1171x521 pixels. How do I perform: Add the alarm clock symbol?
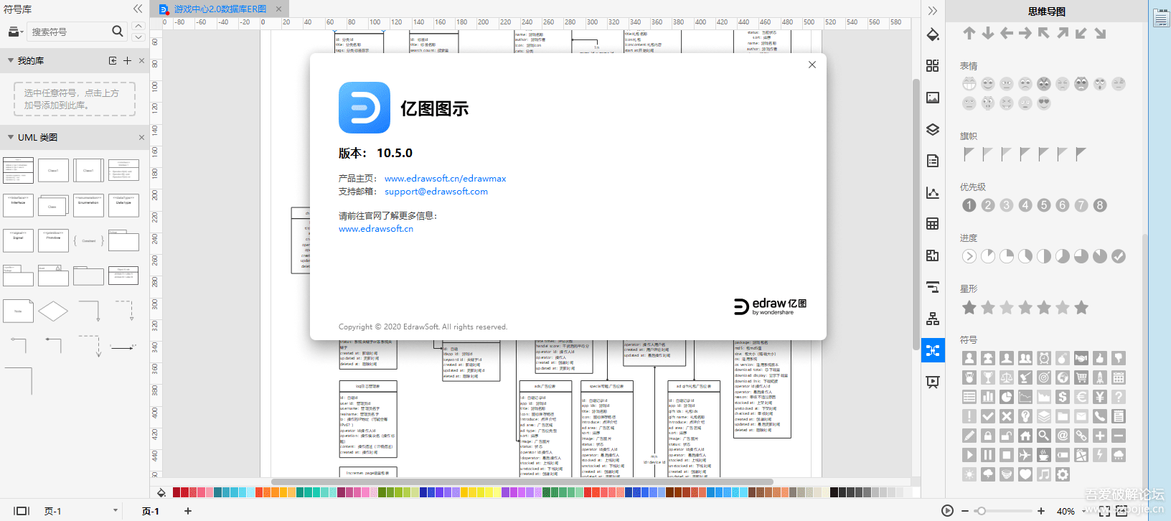click(1044, 358)
